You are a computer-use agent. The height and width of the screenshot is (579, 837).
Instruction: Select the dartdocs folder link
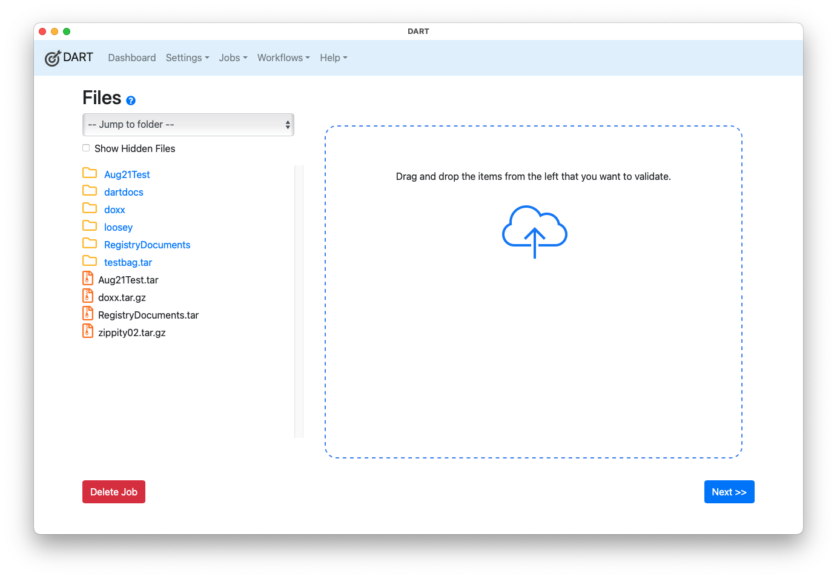[x=124, y=191]
